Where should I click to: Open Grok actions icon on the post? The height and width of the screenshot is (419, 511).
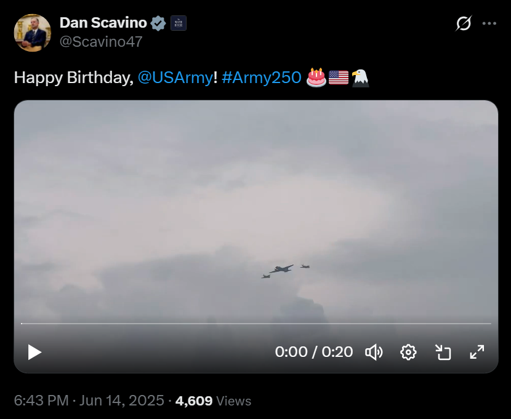464,24
